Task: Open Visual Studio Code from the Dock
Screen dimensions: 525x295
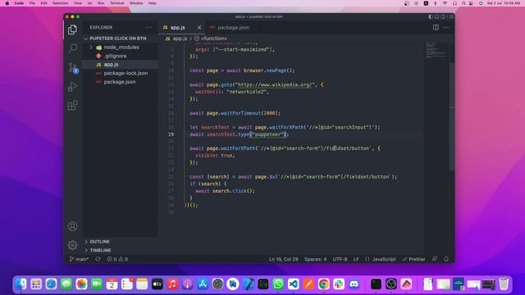Action: 294,284
